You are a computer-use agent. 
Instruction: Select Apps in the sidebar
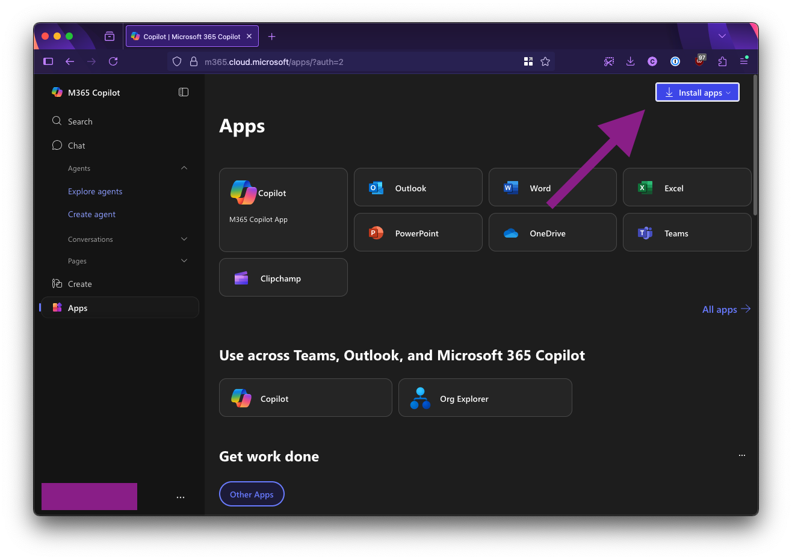point(120,307)
